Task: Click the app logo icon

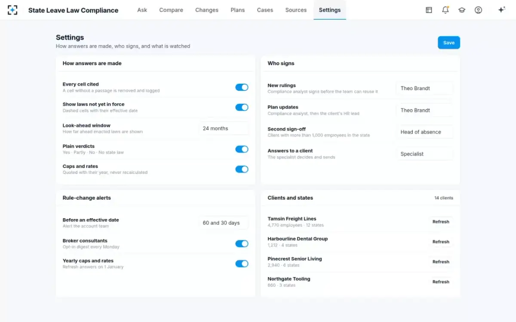Action: click(12, 10)
